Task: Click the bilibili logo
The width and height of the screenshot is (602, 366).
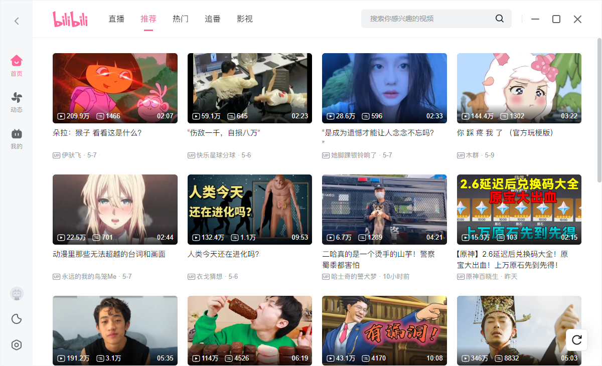Action: 70,18
